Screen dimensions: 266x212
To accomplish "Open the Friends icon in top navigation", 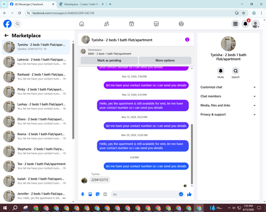I will coord(106,24).
